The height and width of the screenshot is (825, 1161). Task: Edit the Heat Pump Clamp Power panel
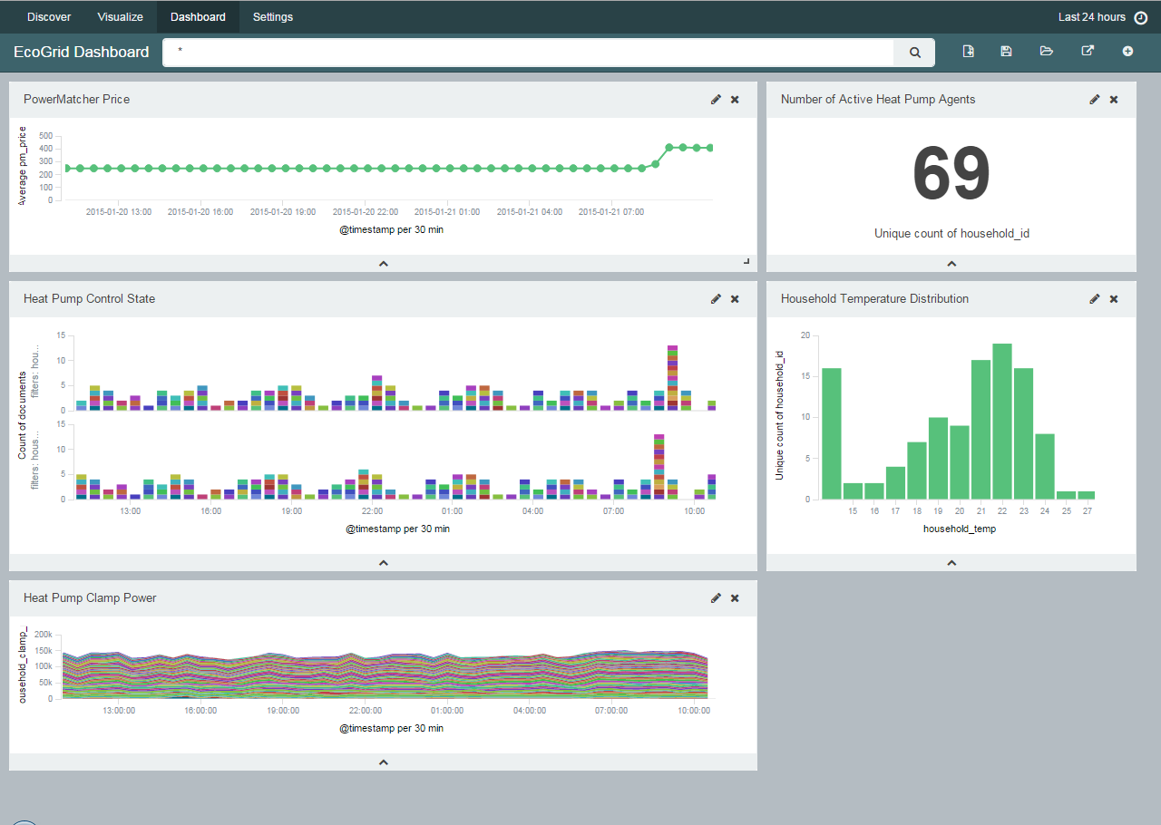[x=716, y=598]
